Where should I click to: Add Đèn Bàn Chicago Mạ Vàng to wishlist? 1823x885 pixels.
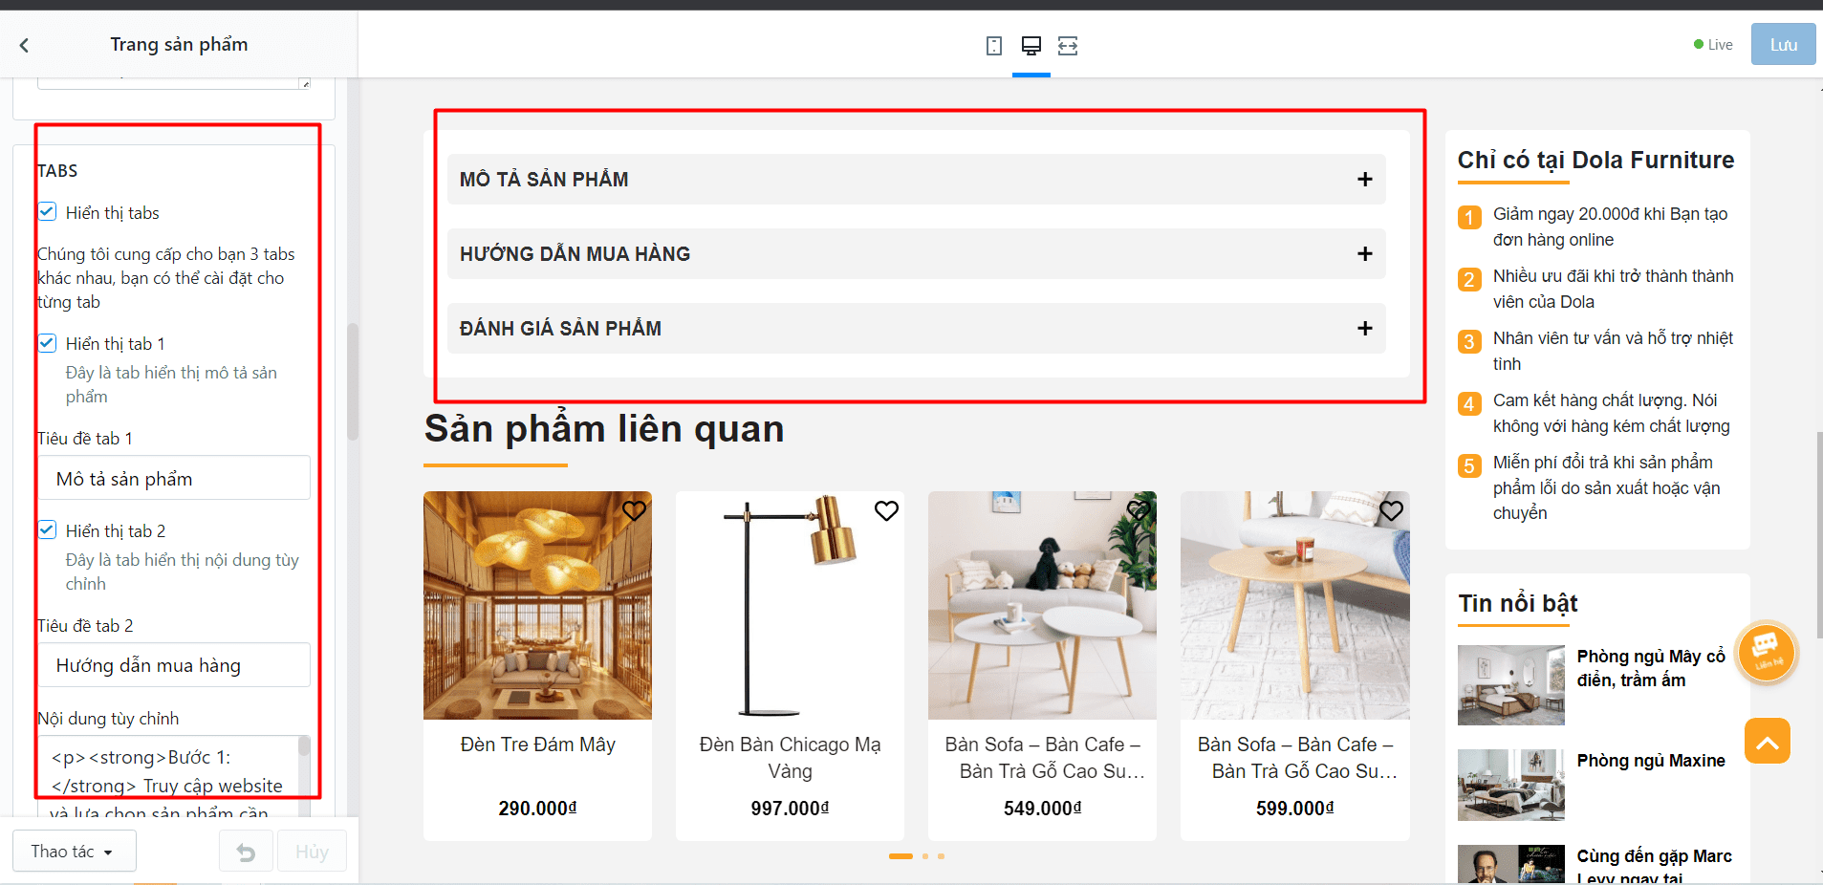click(886, 511)
